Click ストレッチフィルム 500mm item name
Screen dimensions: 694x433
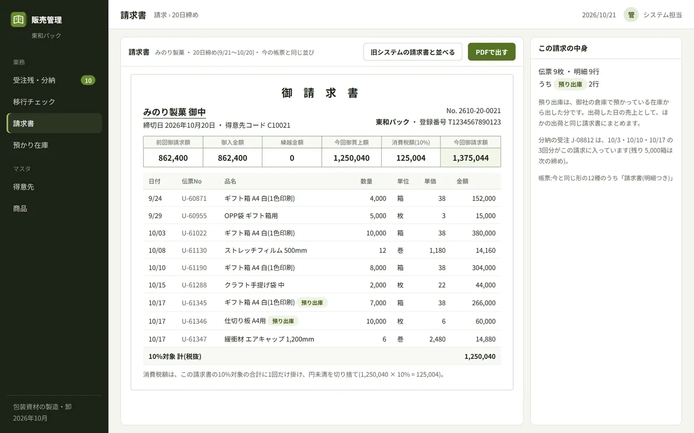(266, 251)
